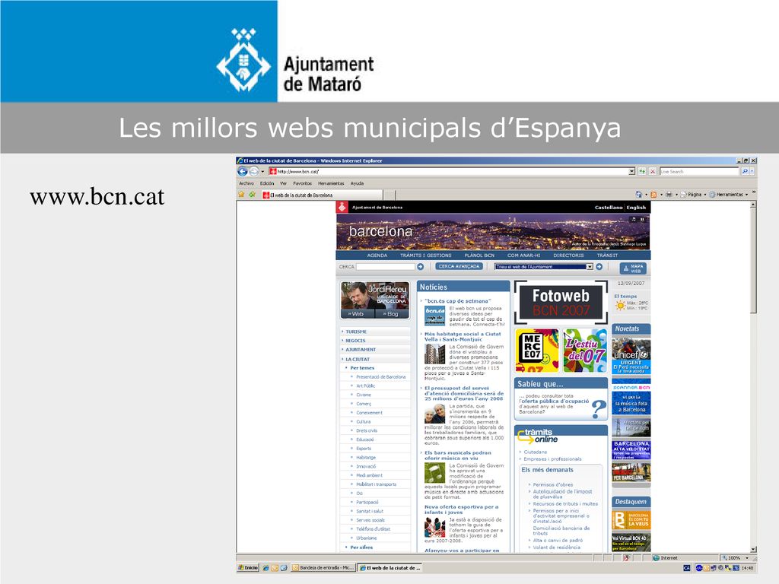
Task: Click the TRÀNSIT navigation item
Action: click(x=607, y=255)
